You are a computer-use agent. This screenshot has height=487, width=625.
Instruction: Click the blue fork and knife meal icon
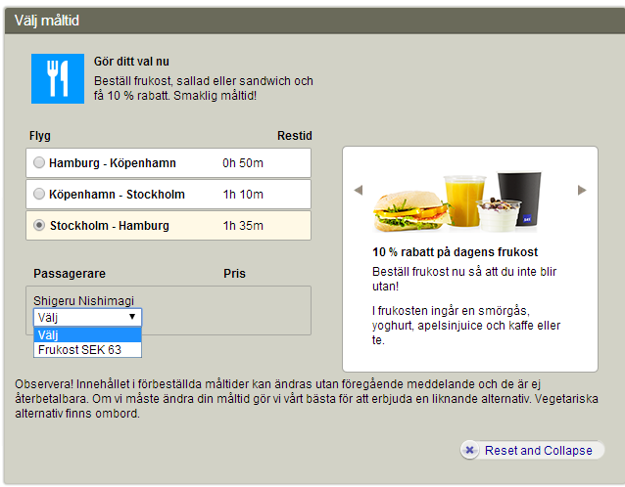(x=57, y=79)
